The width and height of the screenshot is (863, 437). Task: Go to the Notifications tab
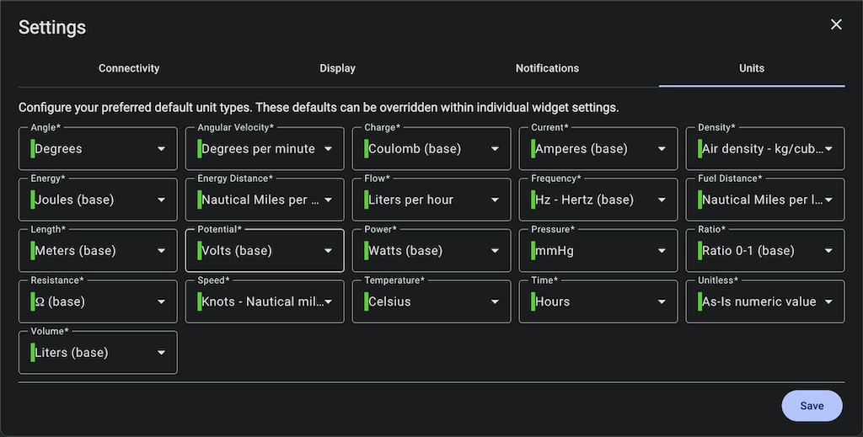(x=547, y=68)
